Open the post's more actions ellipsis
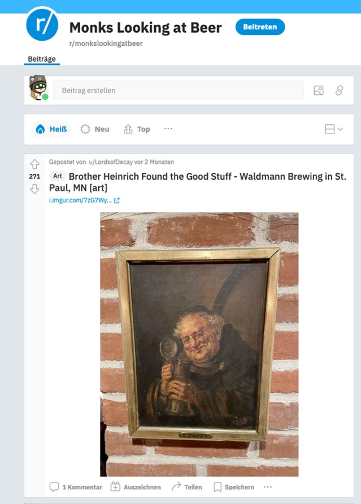Image resolution: width=361 pixels, height=504 pixels. [x=268, y=487]
